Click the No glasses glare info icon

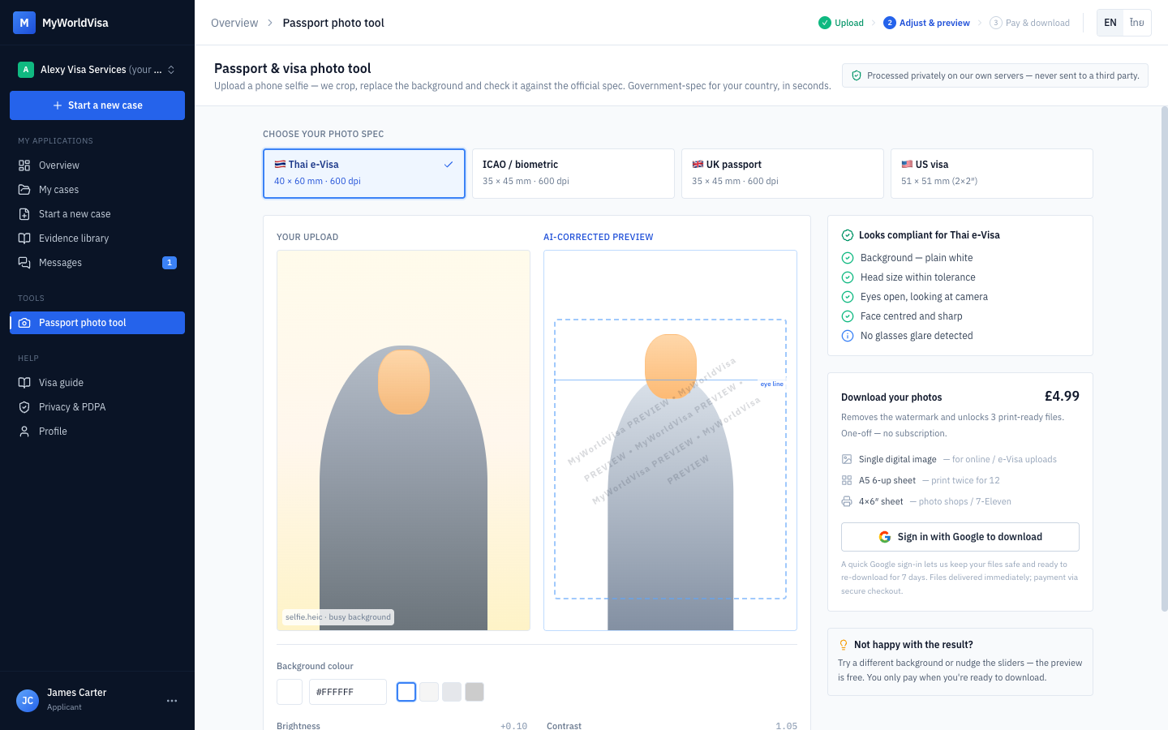[x=848, y=336]
